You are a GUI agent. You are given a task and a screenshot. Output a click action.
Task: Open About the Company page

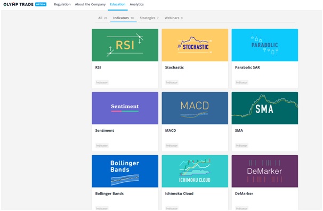tap(90, 4)
